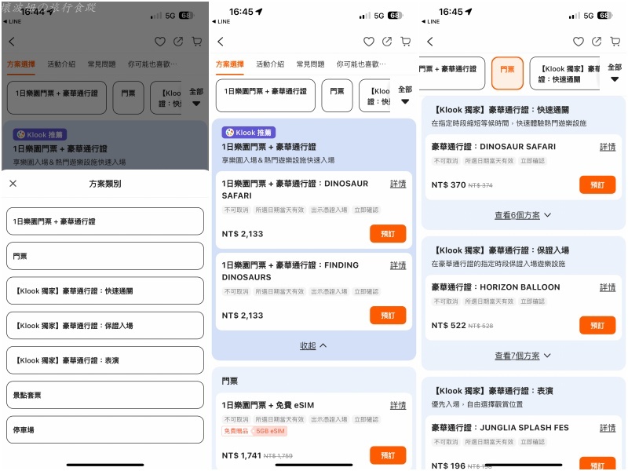Screen dimensions: 628x471
Task: Select 你可能也喜歡 tab in middle screen
Action: click(361, 64)
